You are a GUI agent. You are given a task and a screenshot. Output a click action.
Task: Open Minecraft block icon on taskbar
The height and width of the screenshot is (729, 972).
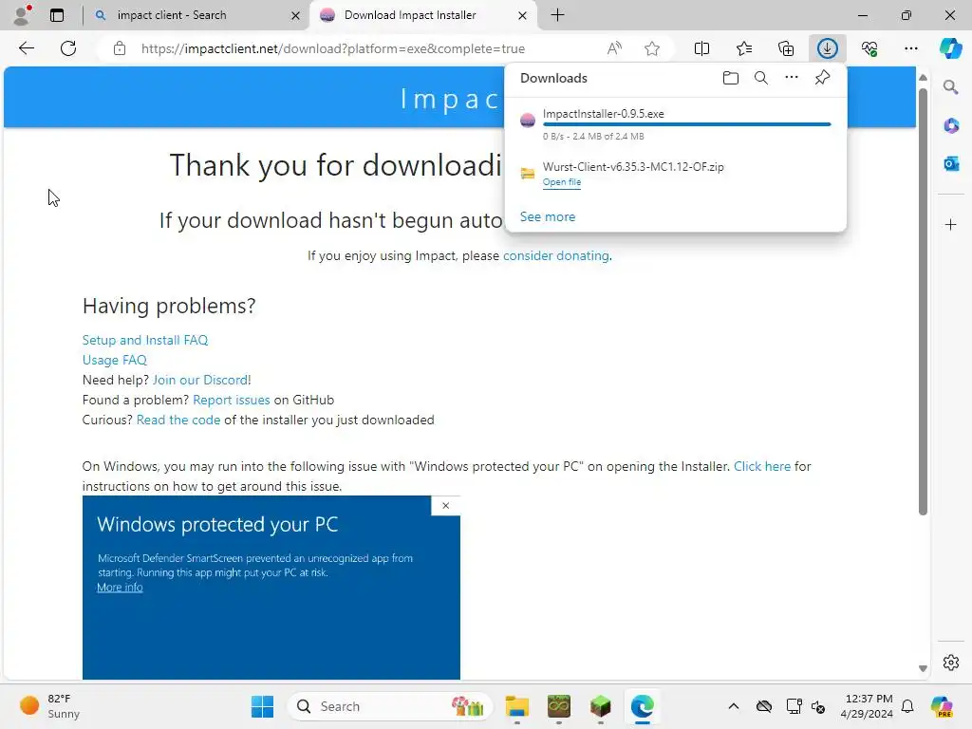(600, 706)
